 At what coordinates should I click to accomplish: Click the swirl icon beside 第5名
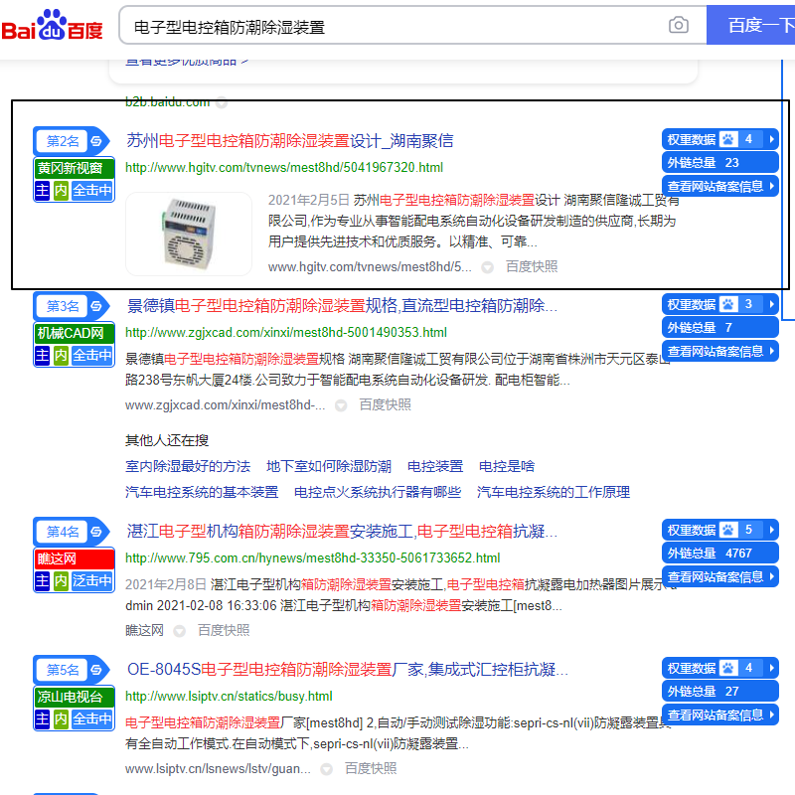tap(97, 670)
